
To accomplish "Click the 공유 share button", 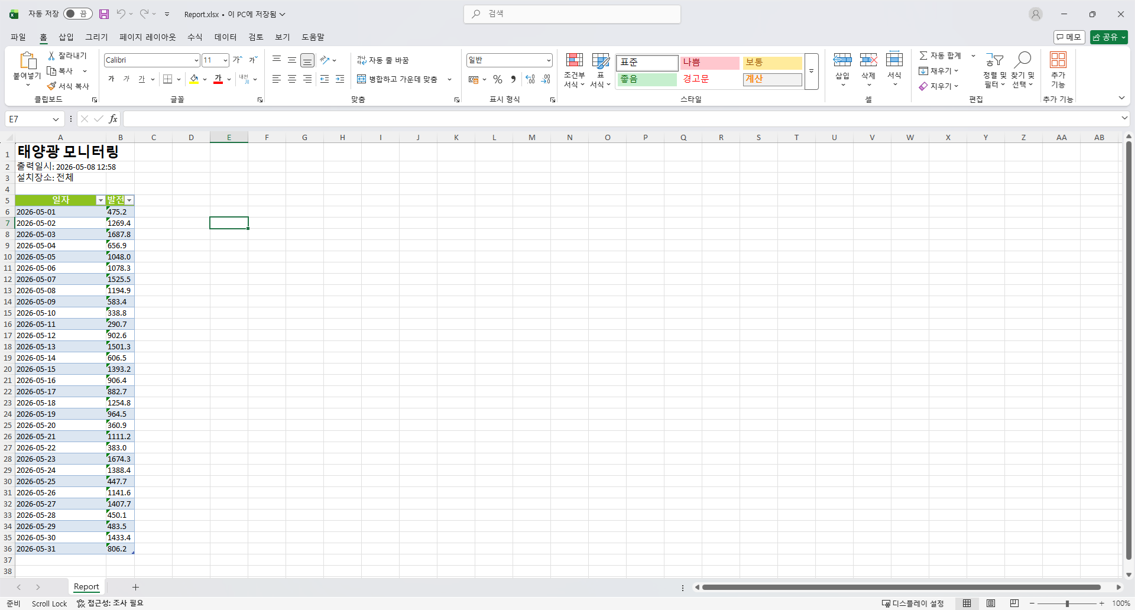I will [1109, 37].
